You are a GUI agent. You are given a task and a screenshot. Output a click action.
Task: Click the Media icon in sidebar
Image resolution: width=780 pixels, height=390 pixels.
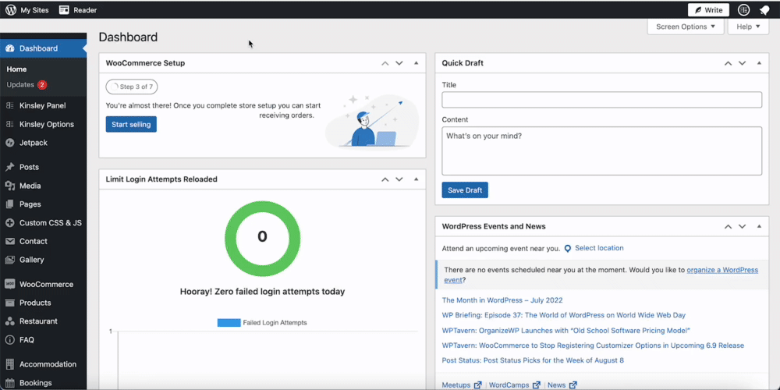9,186
